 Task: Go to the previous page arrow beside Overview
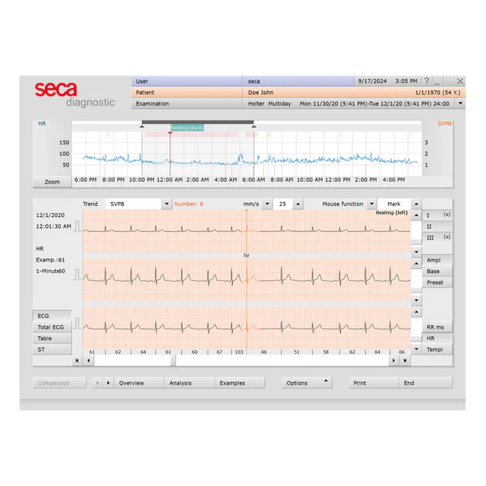97,383
